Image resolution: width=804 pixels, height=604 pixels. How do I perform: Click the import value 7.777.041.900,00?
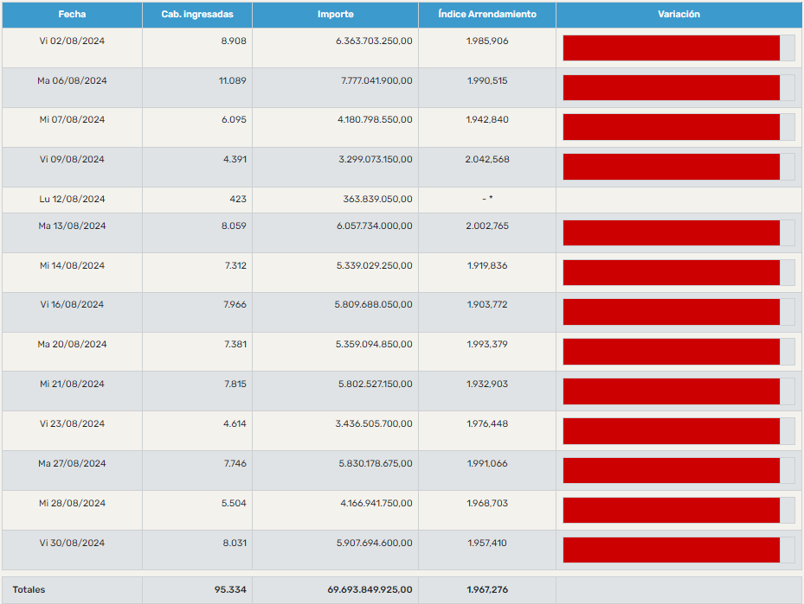376,80
